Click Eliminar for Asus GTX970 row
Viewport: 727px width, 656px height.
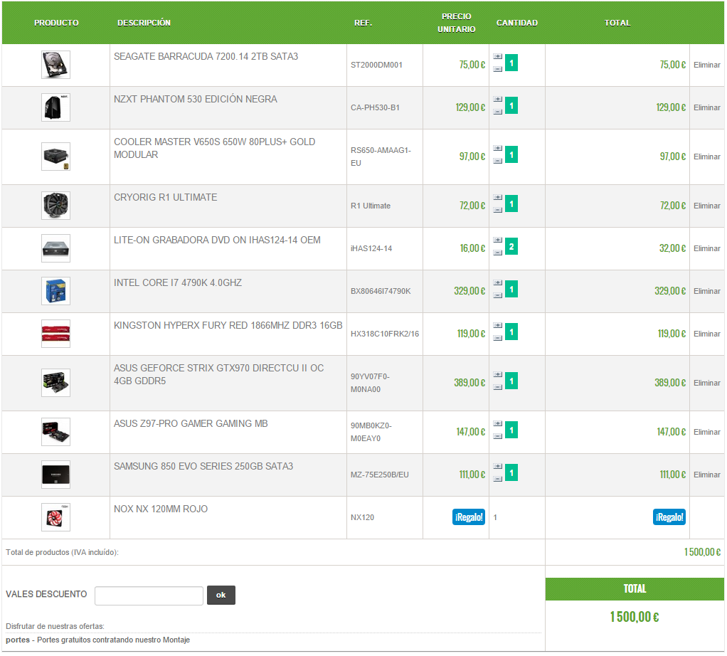[x=706, y=383]
